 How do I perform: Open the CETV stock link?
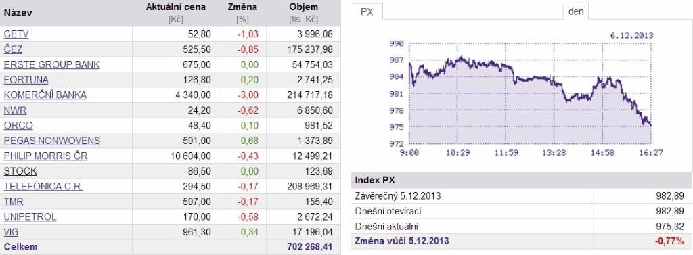pyautogui.click(x=16, y=34)
